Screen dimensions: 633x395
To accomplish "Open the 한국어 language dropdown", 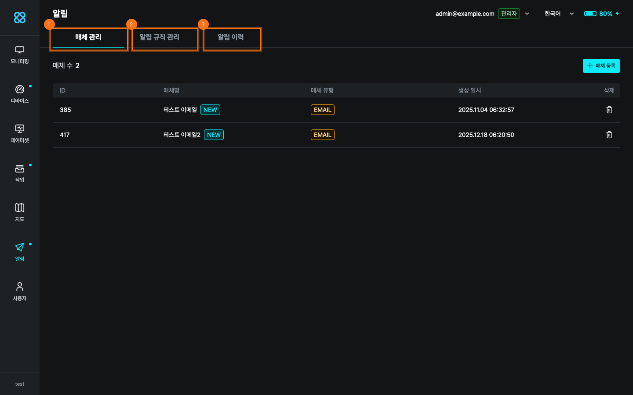I will (559, 14).
